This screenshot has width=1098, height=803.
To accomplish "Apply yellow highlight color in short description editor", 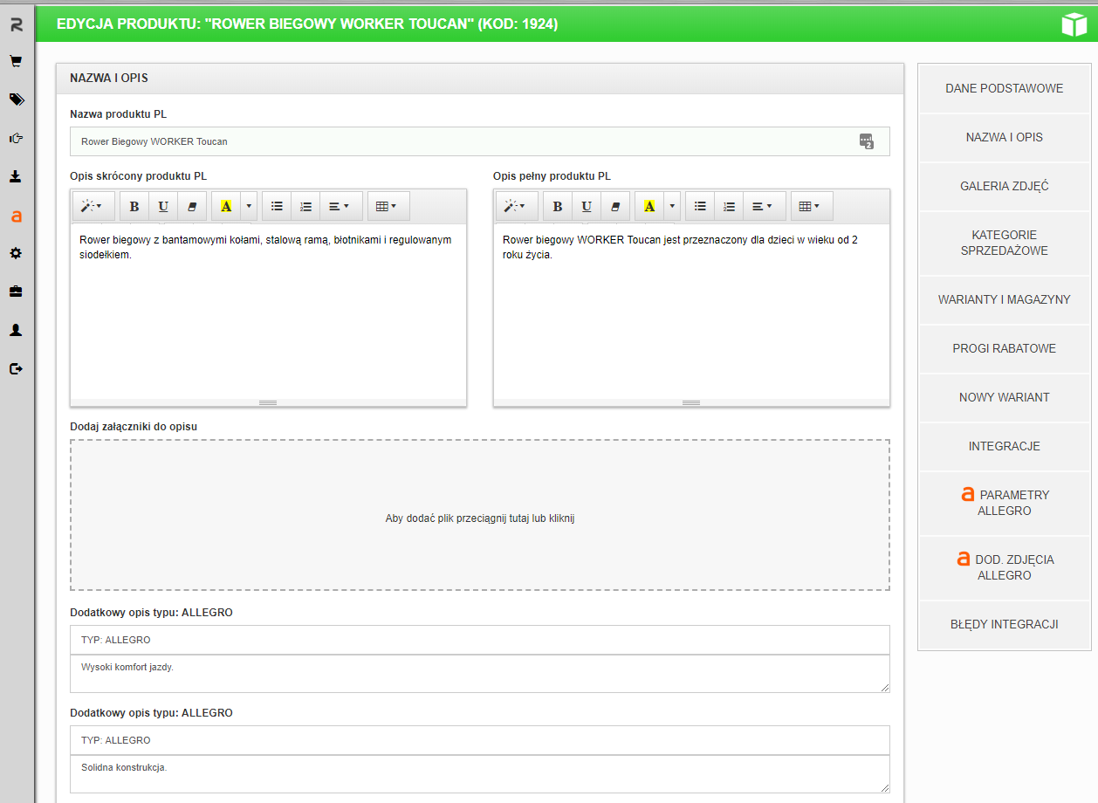I will tap(226, 207).
